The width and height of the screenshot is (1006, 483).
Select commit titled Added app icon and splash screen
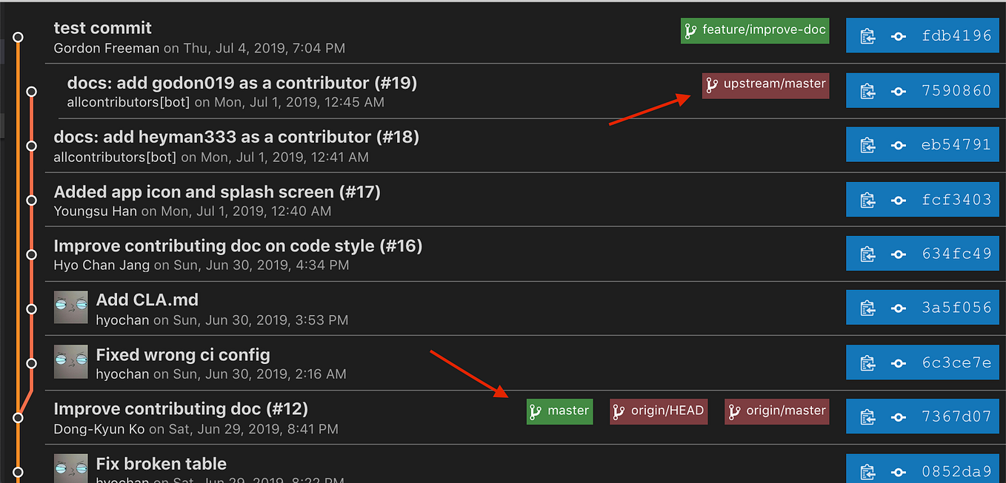coord(216,192)
